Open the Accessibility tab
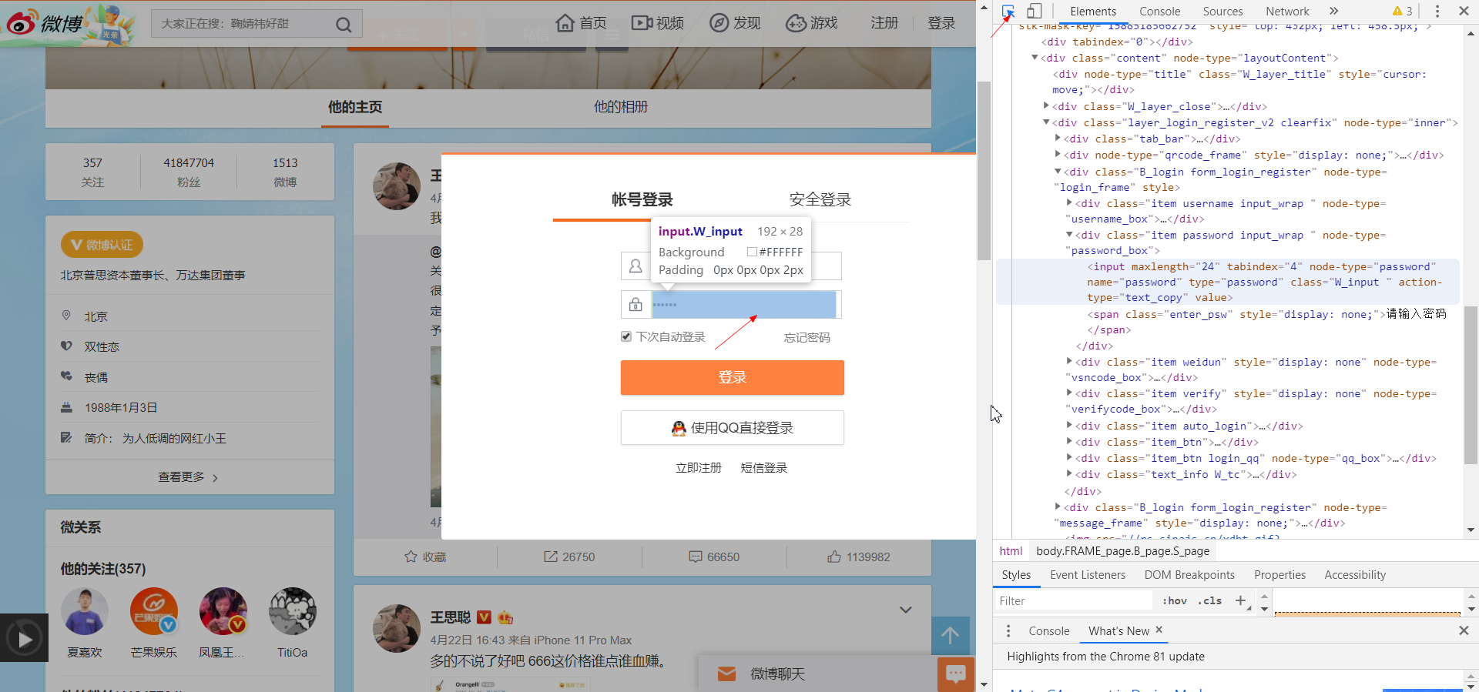1479x692 pixels. pos(1355,575)
